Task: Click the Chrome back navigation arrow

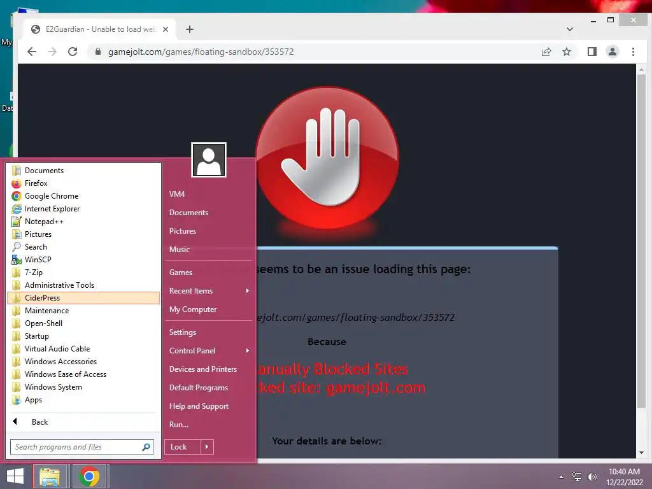Action: tap(32, 52)
